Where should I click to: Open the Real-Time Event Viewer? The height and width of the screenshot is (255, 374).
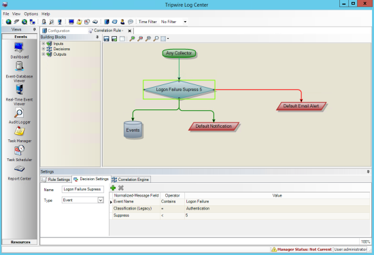coord(19,95)
